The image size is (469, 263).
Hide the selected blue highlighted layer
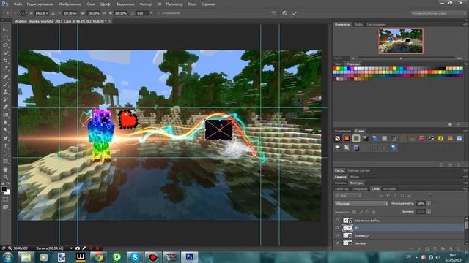(337, 228)
